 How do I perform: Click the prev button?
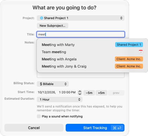click(116, 93)
